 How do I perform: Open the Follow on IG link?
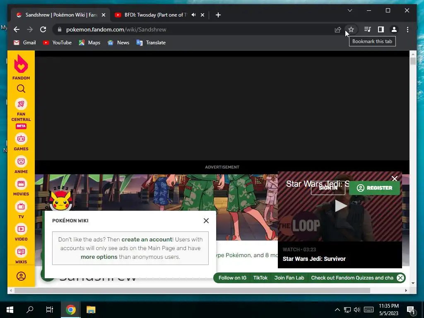[x=232, y=278]
